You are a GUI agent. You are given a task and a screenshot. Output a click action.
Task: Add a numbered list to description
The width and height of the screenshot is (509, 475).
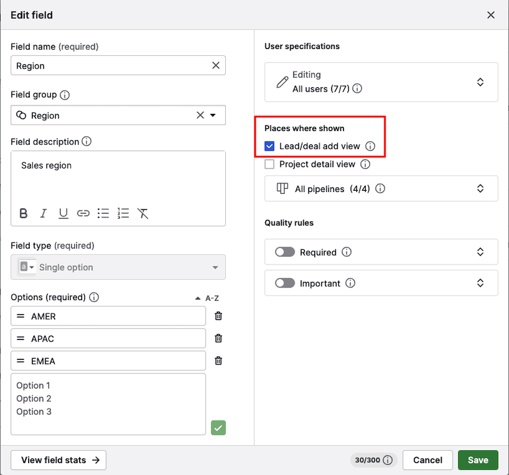click(x=123, y=214)
